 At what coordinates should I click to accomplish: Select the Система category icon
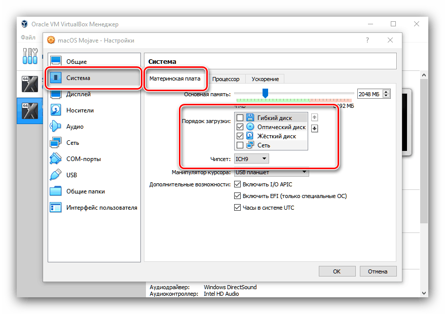[56, 77]
